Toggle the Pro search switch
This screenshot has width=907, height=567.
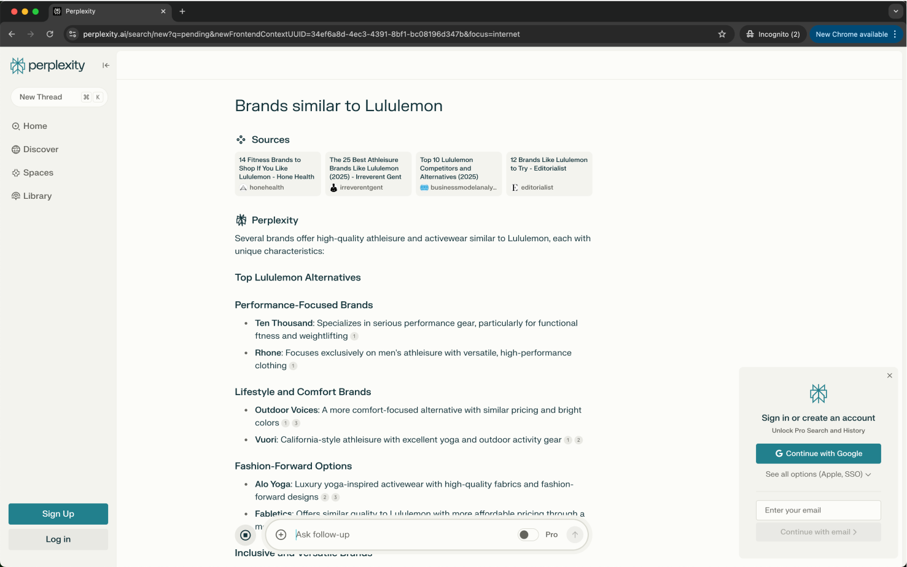coord(528,534)
